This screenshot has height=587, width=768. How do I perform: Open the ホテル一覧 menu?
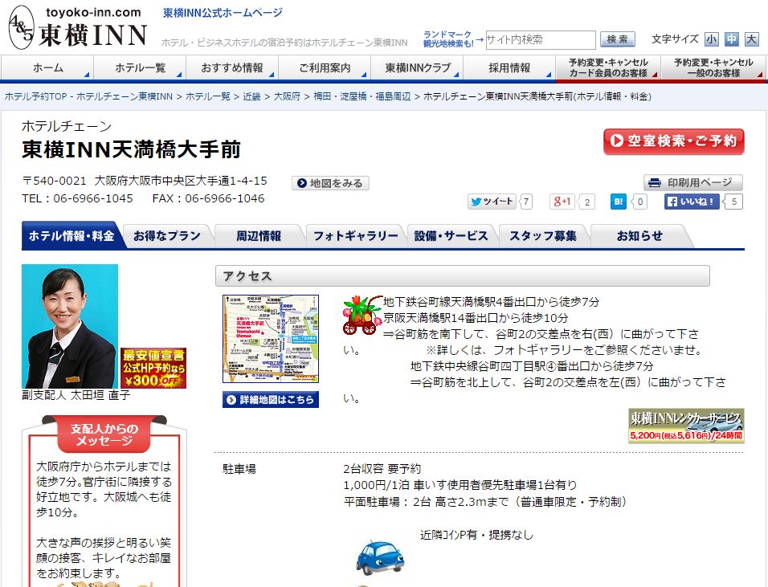click(140, 67)
